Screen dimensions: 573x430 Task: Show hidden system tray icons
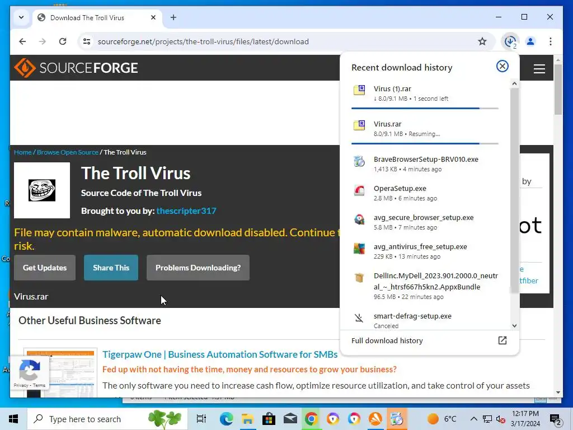point(473,419)
